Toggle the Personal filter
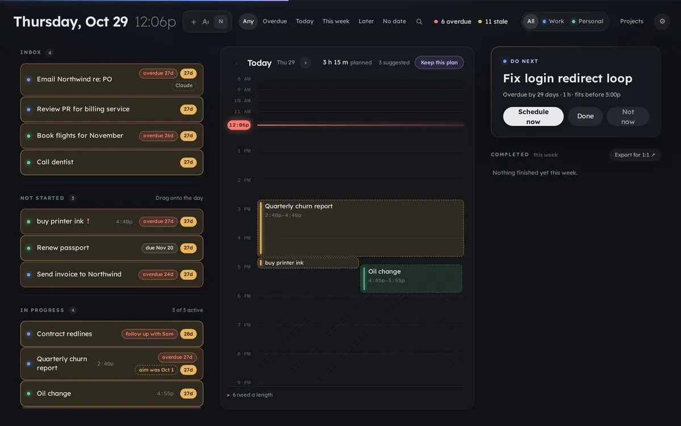The height and width of the screenshot is (426, 681). pos(587,22)
